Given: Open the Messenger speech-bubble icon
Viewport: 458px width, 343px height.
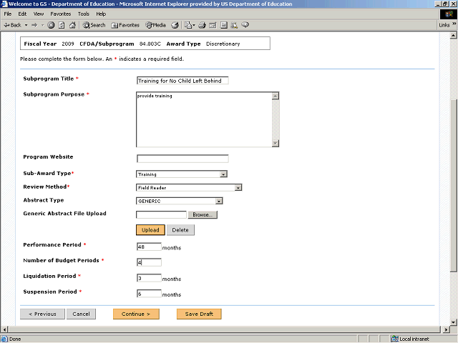Looking at the screenshot, I should [x=245, y=25].
